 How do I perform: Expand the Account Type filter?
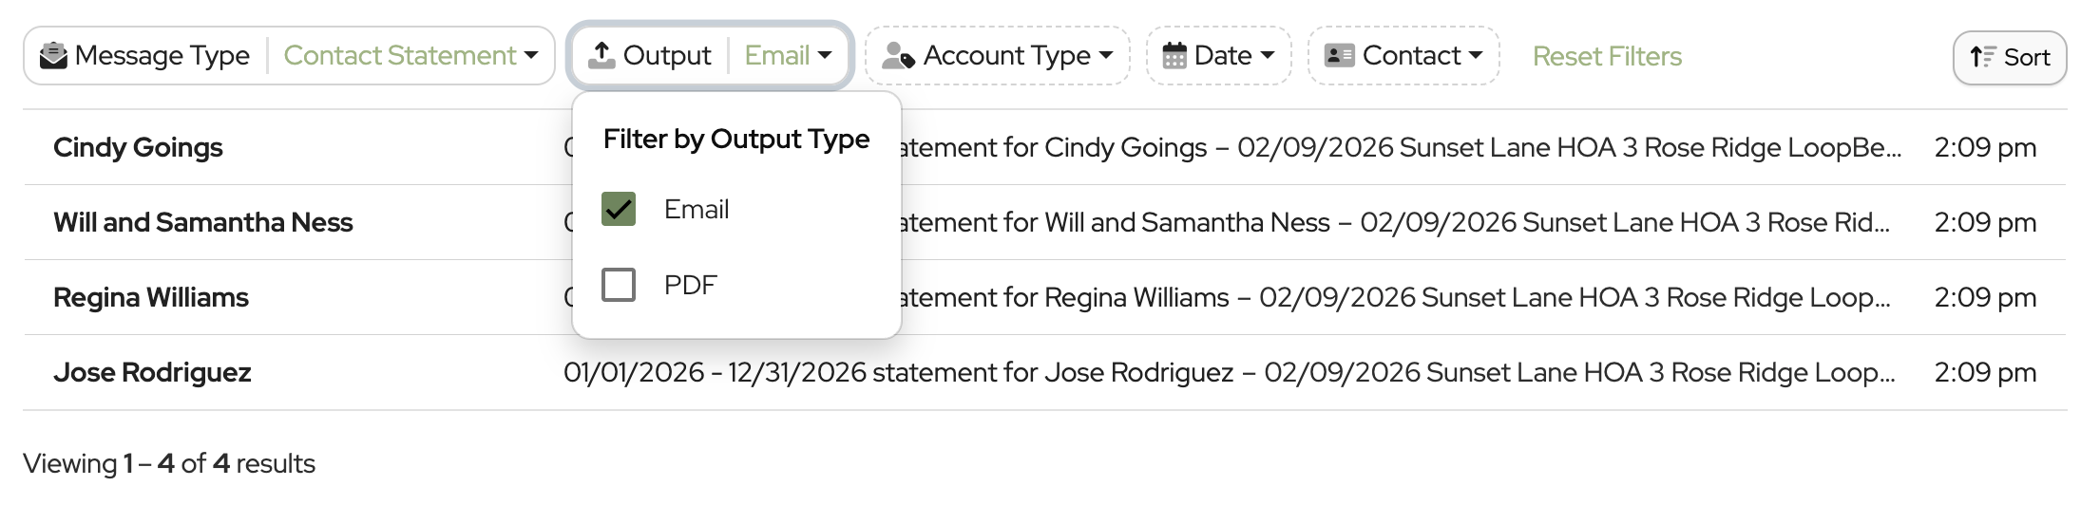click(1105, 56)
